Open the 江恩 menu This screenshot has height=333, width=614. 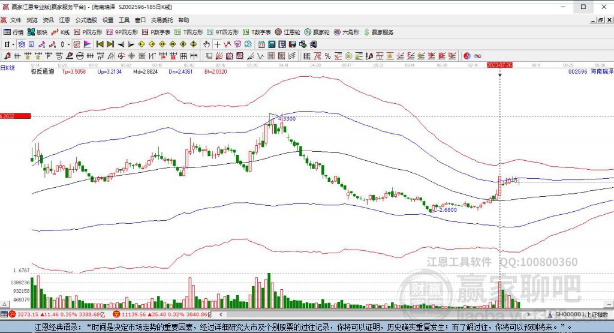click(x=65, y=20)
